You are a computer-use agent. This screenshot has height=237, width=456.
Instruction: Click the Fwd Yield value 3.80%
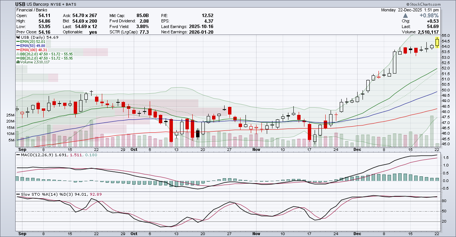coord(142,27)
